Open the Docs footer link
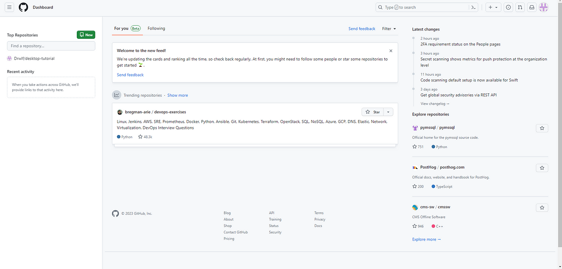Image resolution: width=562 pixels, height=269 pixels. pos(318,226)
